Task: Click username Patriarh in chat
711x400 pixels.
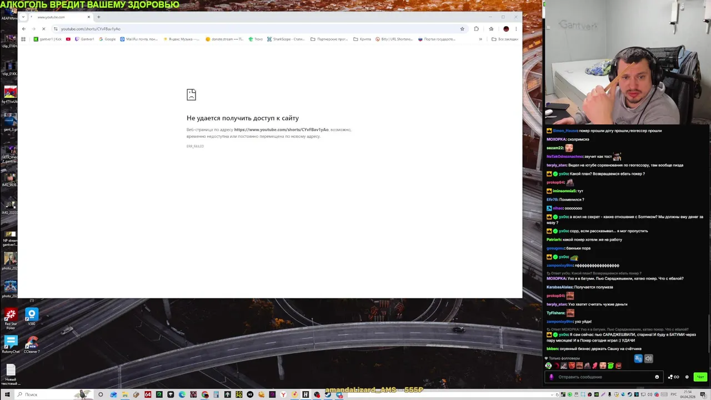Action: tap(554, 239)
